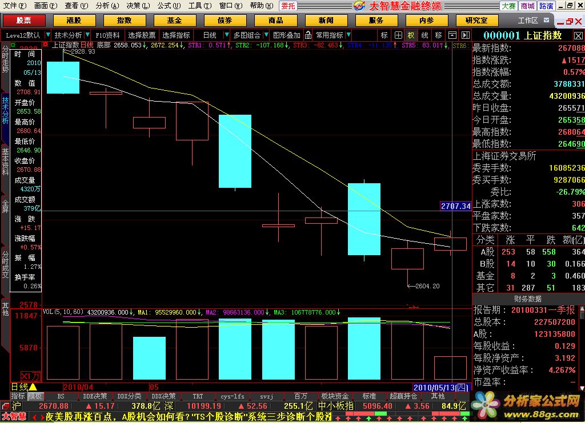
Task: Open the 决策 menu
Action: click(x=138, y=6)
